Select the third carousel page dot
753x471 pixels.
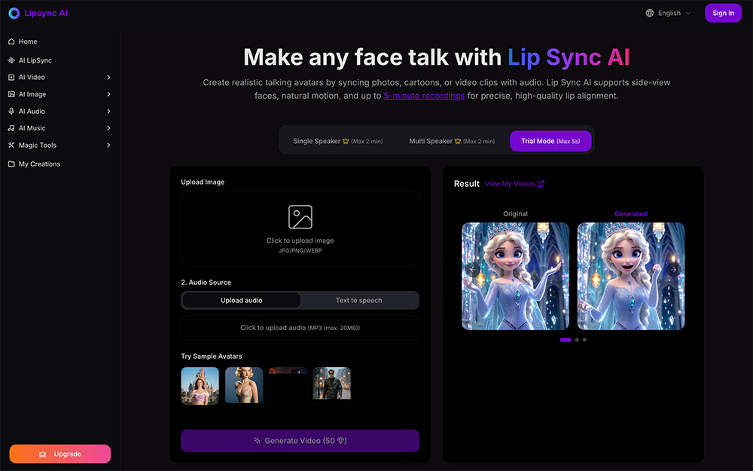point(584,340)
